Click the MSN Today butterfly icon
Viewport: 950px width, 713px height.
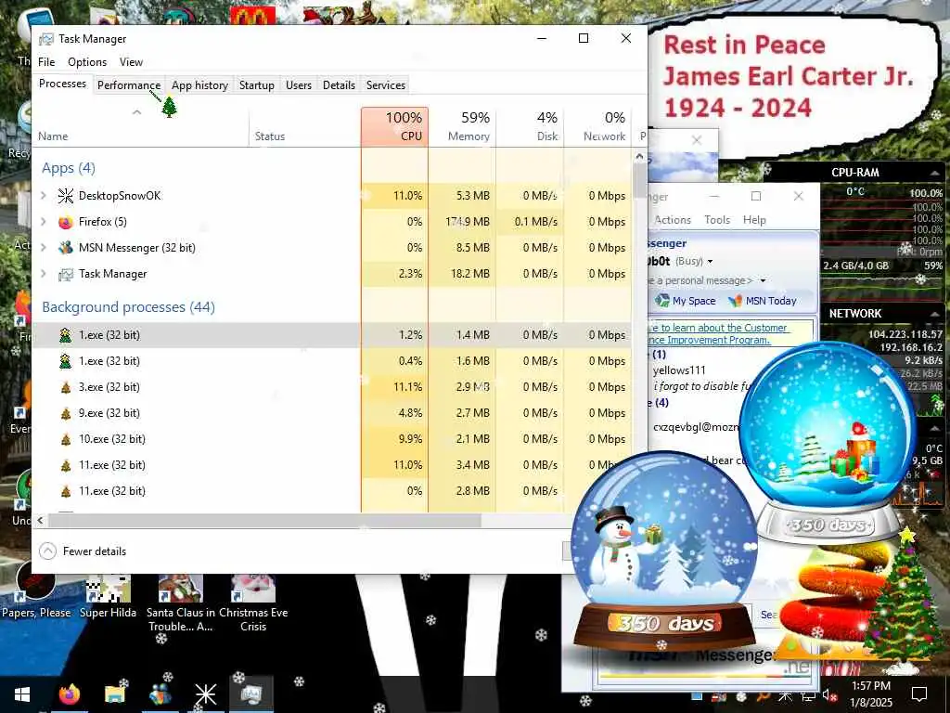[735, 301]
